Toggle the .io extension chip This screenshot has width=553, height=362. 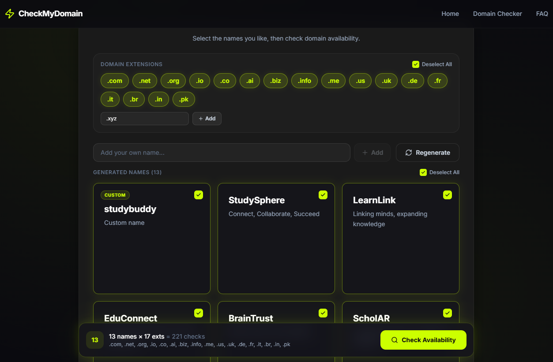[200, 81]
